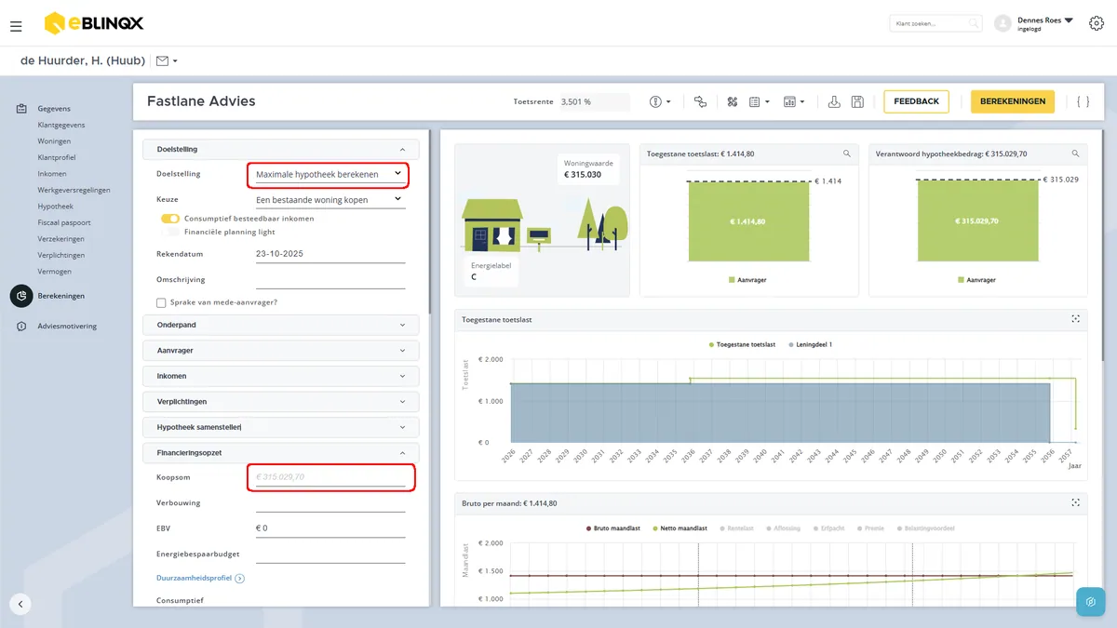Zoom the Toegestane toetslast bar chart magnifier
1117x628 pixels.
click(x=846, y=154)
